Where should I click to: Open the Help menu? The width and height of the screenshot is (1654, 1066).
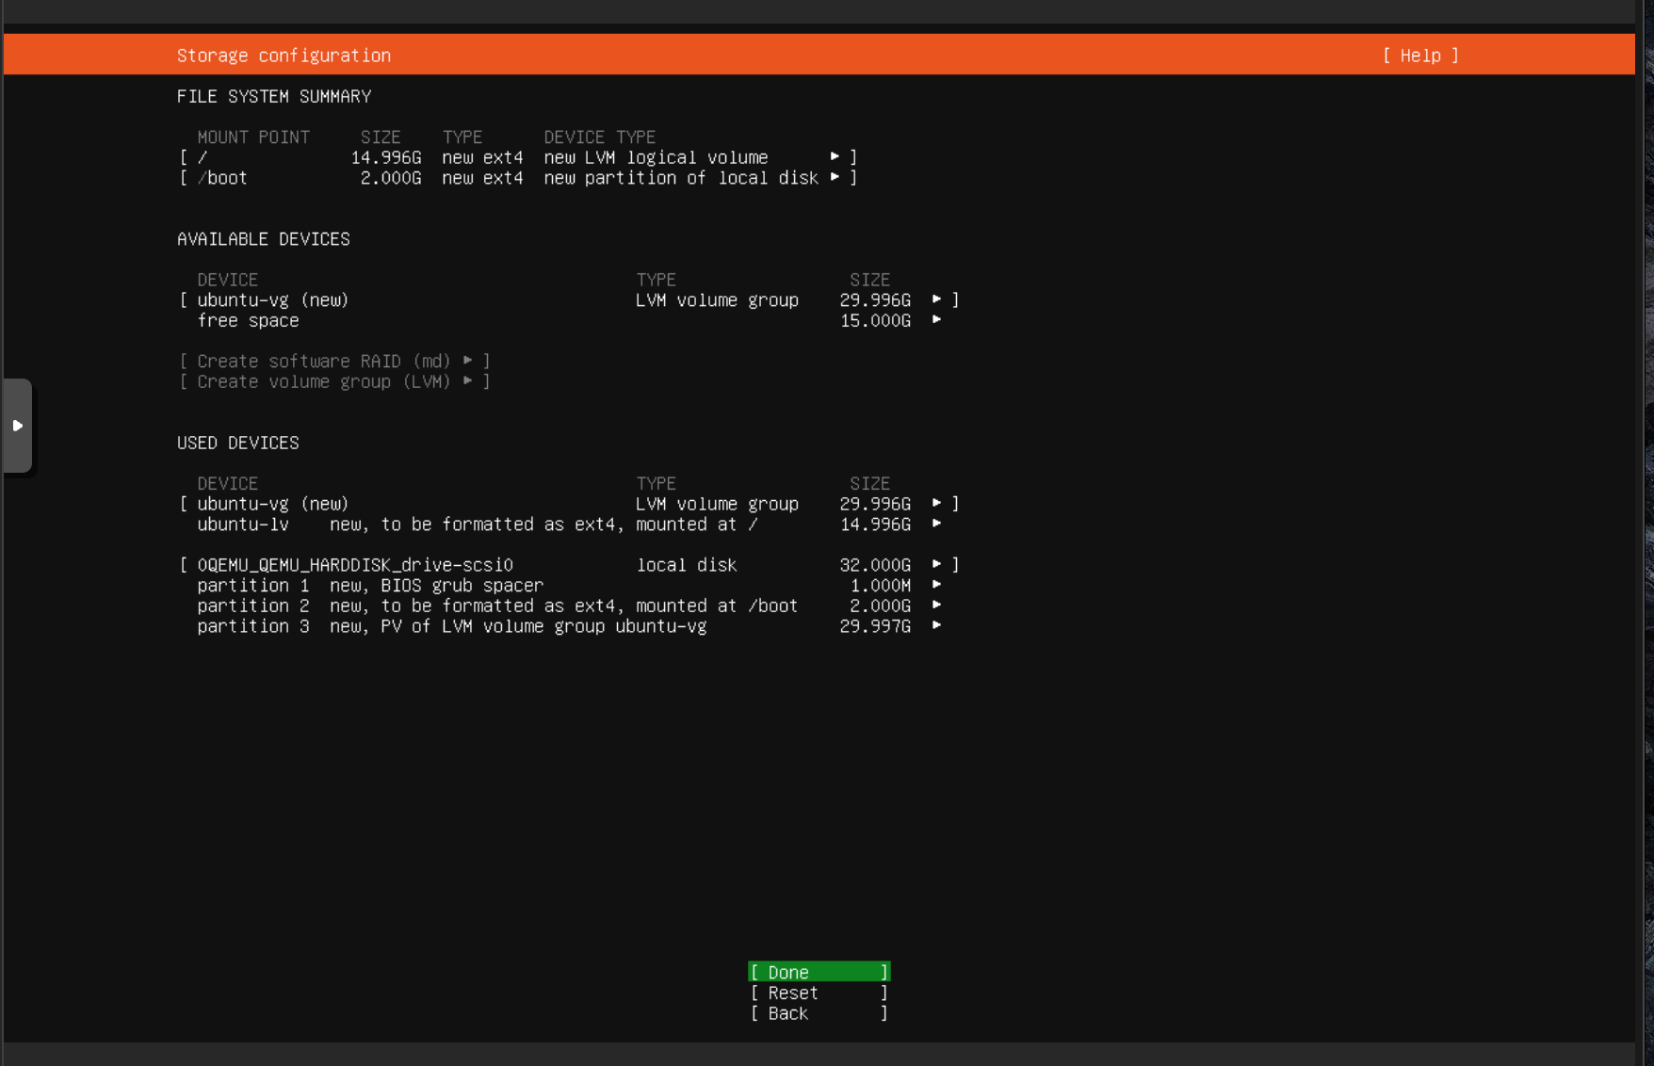pos(1419,56)
